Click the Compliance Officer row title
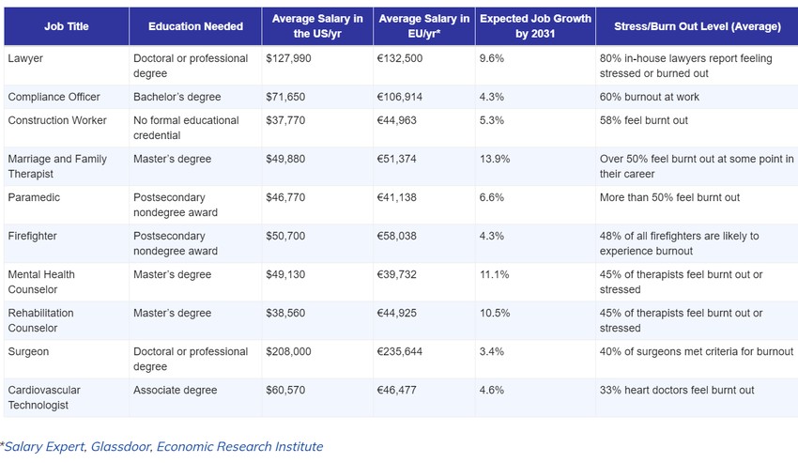Viewport: 798px width, 463px height. (54, 97)
